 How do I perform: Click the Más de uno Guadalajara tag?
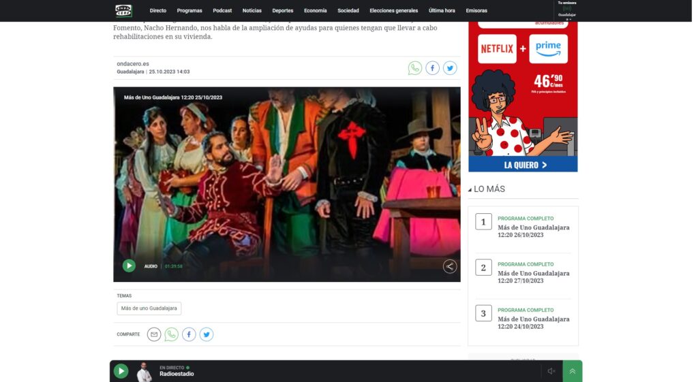(x=149, y=308)
